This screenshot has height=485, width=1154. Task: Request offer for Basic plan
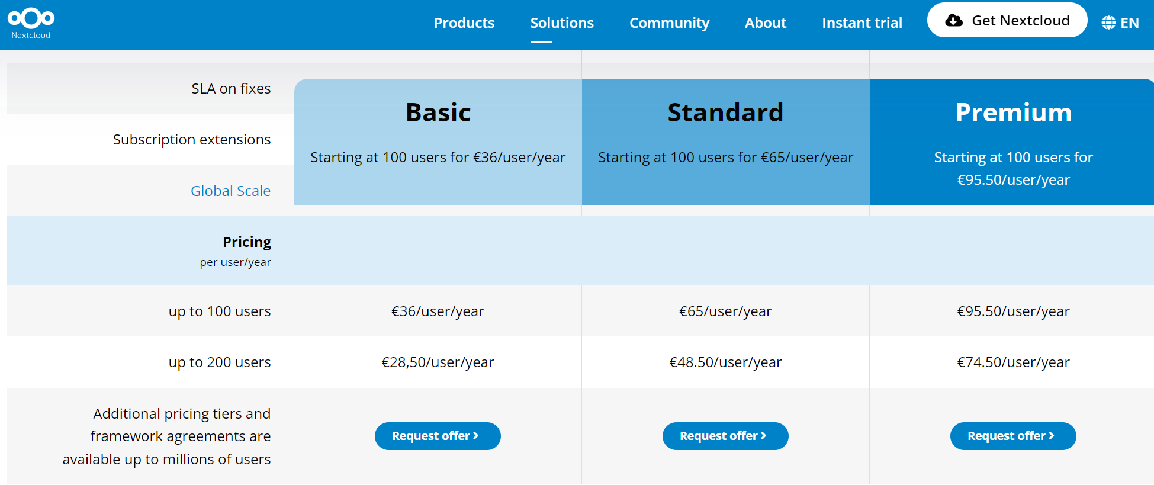coord(437,436)
